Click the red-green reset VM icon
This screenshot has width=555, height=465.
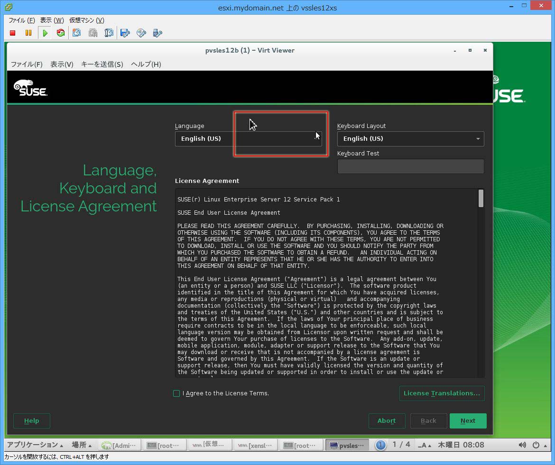coord(61,33)
